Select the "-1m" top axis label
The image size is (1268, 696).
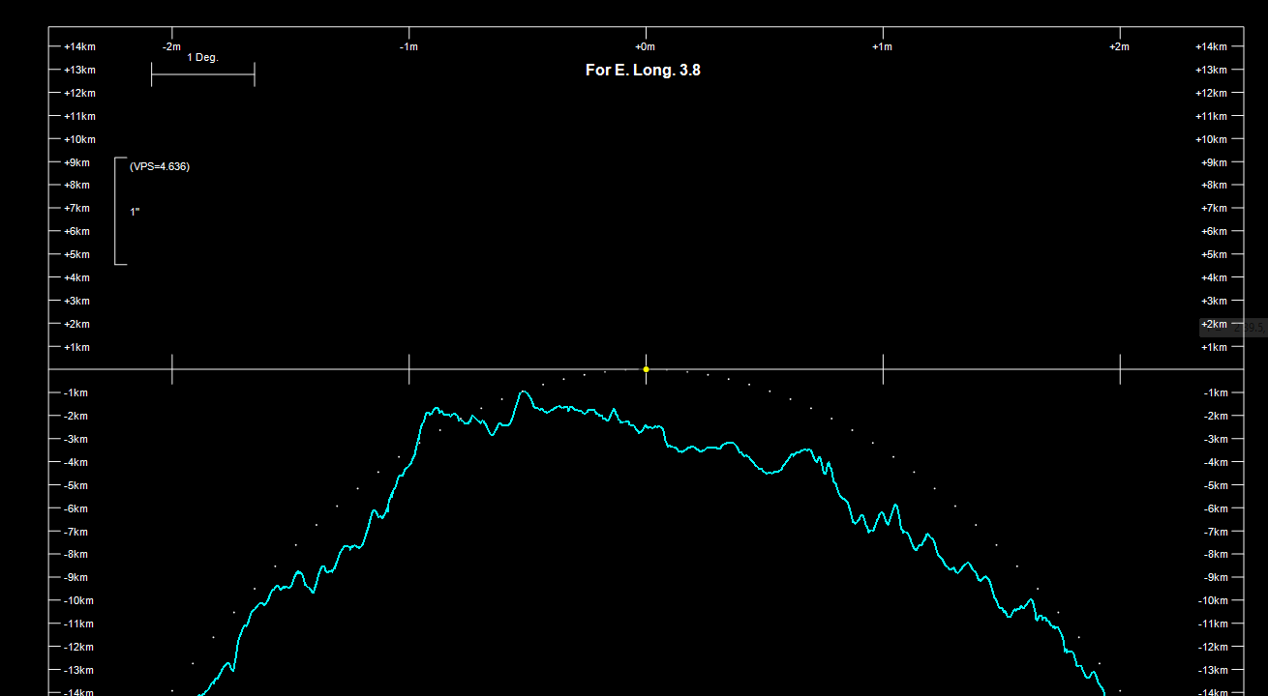click(408, 47)
